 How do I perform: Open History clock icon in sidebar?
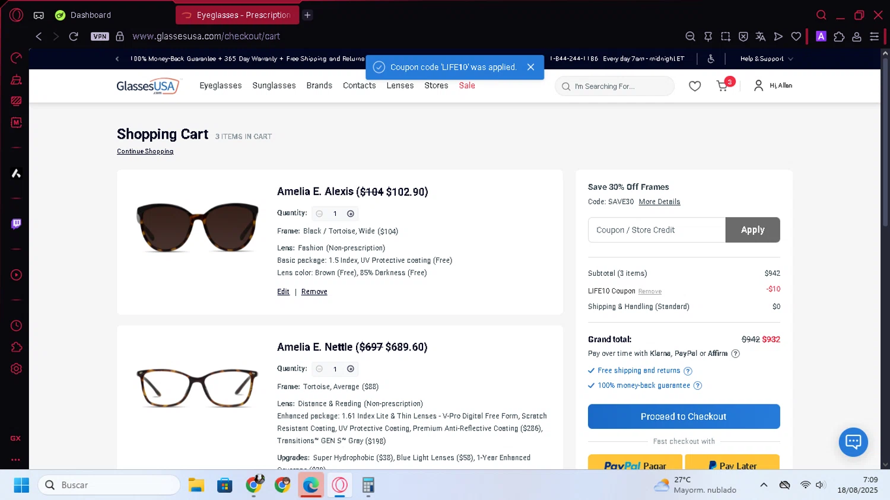point(16,326)
